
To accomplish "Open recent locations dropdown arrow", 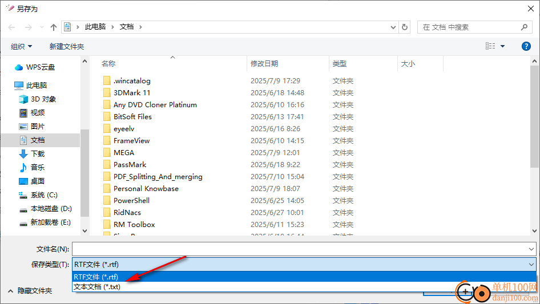I will tap(42, 27).
